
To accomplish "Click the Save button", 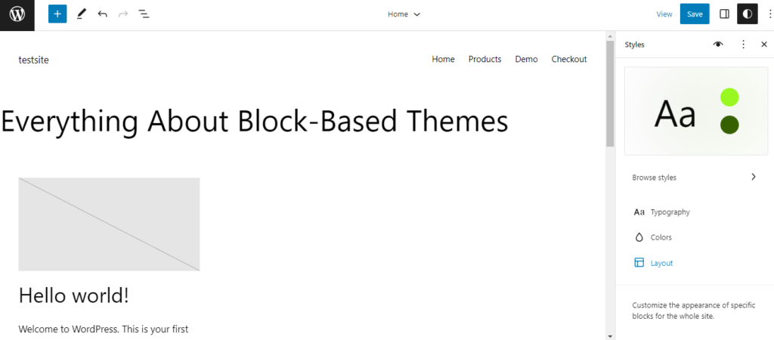I will click(695, 14).
